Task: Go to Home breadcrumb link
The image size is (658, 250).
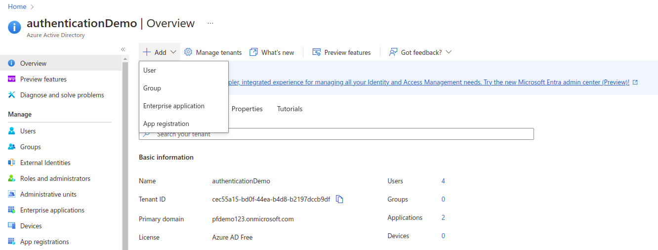Action: (x=17, y=7)
